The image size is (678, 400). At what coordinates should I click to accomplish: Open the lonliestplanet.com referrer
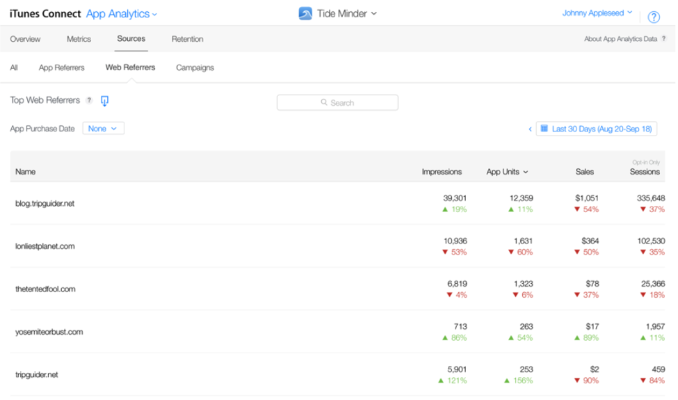[x=45, y=246]
